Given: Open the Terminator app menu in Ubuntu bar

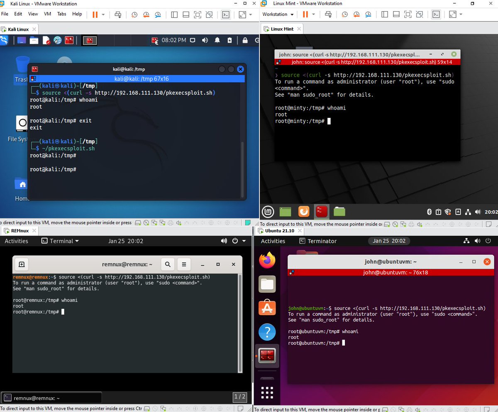Looking at the screenshot, I should (x=317, y=241).
